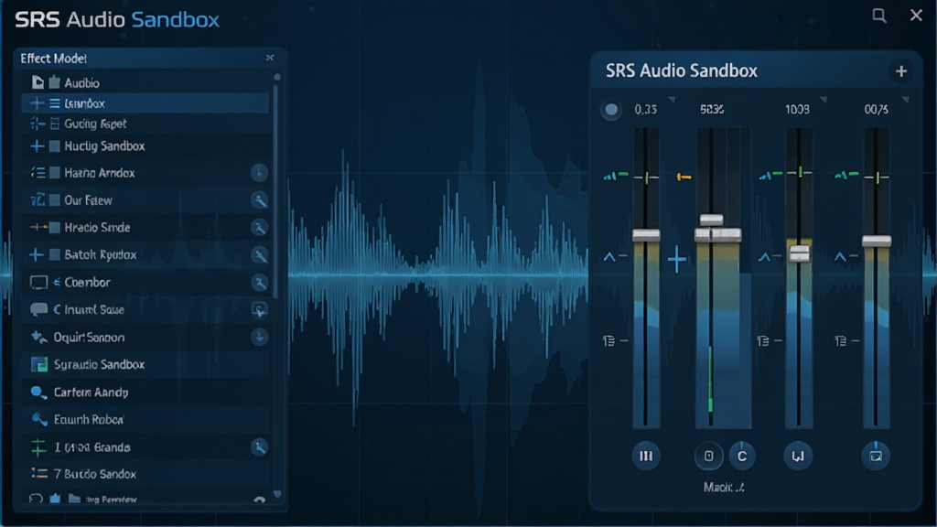Click magnifier icon on Carfem Aandp row
The width and height of the screenshot is (937, 527).
tap(38, 393)
